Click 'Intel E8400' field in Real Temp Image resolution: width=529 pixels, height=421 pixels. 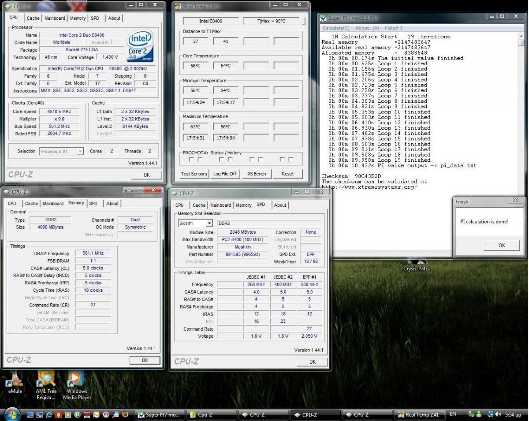tap(211, 21)
